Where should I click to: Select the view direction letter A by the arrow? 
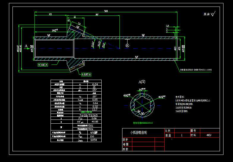pyautogui.click(x=26, y=46)
